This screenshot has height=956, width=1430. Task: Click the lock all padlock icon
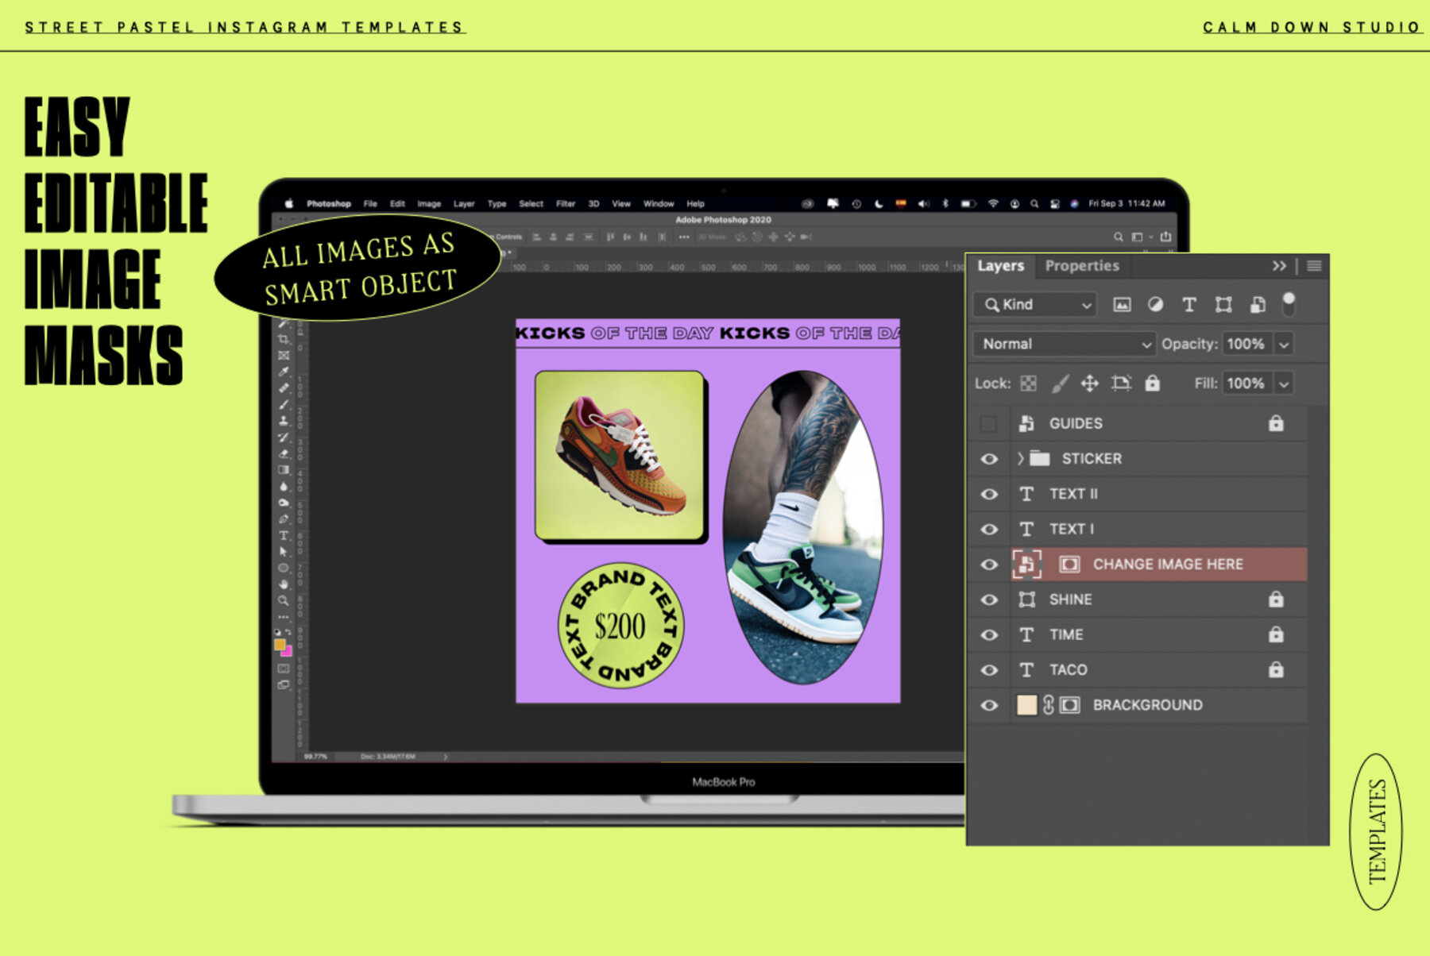pyautogui.click(x=1152, y=384)
